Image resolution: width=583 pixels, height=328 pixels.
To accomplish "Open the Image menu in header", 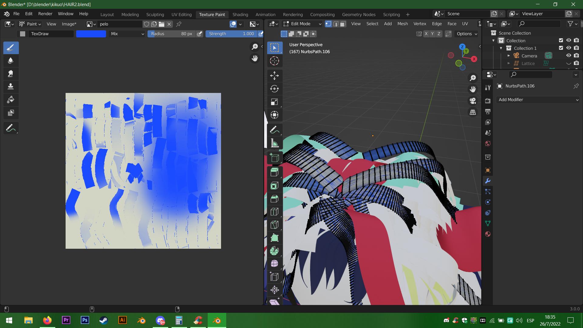I will [x=68, y=24].
